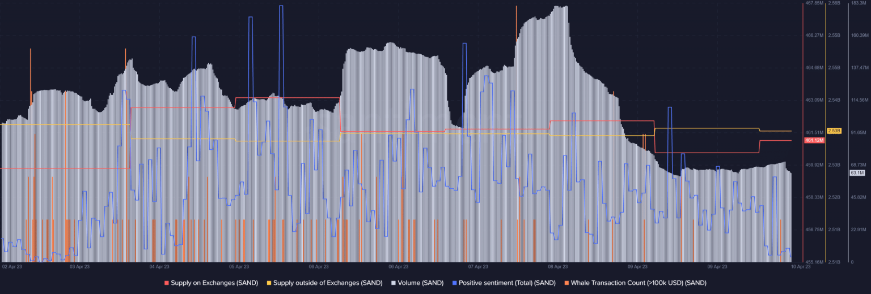Click the red 461.12M current value badge
The height and width of the screenshot is (294, 871).
pos(814,140)
